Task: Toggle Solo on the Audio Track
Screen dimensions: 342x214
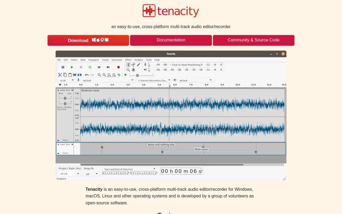Action: click(x=69, y=94)
